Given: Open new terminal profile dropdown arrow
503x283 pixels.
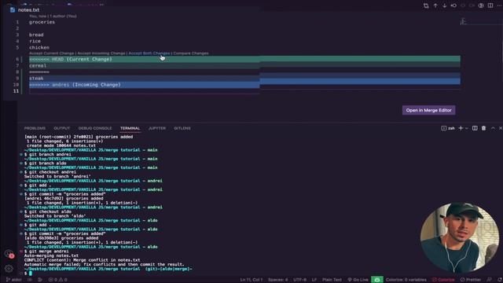Looking at the screenshot, I should pyautogui.click(x=466, y=128).
